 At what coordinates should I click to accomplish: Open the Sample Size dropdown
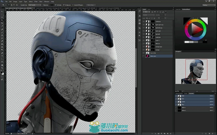click(35, 5)
